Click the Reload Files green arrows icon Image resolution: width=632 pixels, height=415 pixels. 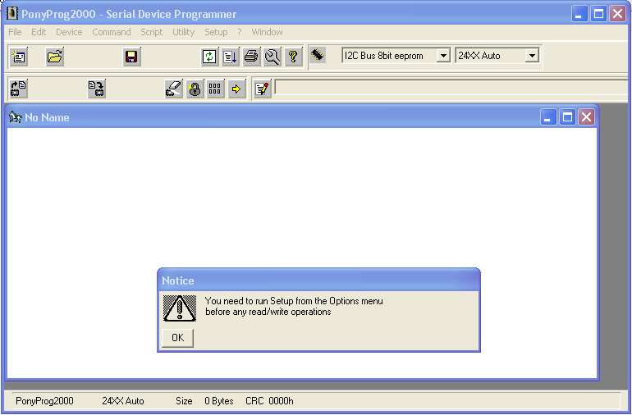coord(209,57)
